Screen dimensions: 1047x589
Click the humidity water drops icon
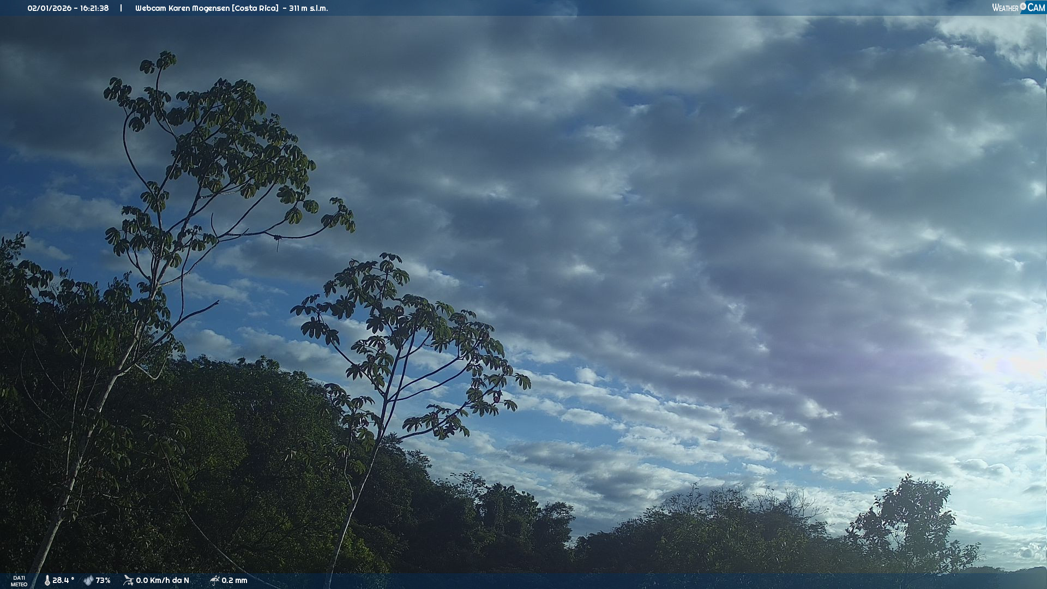coord(88,580)
